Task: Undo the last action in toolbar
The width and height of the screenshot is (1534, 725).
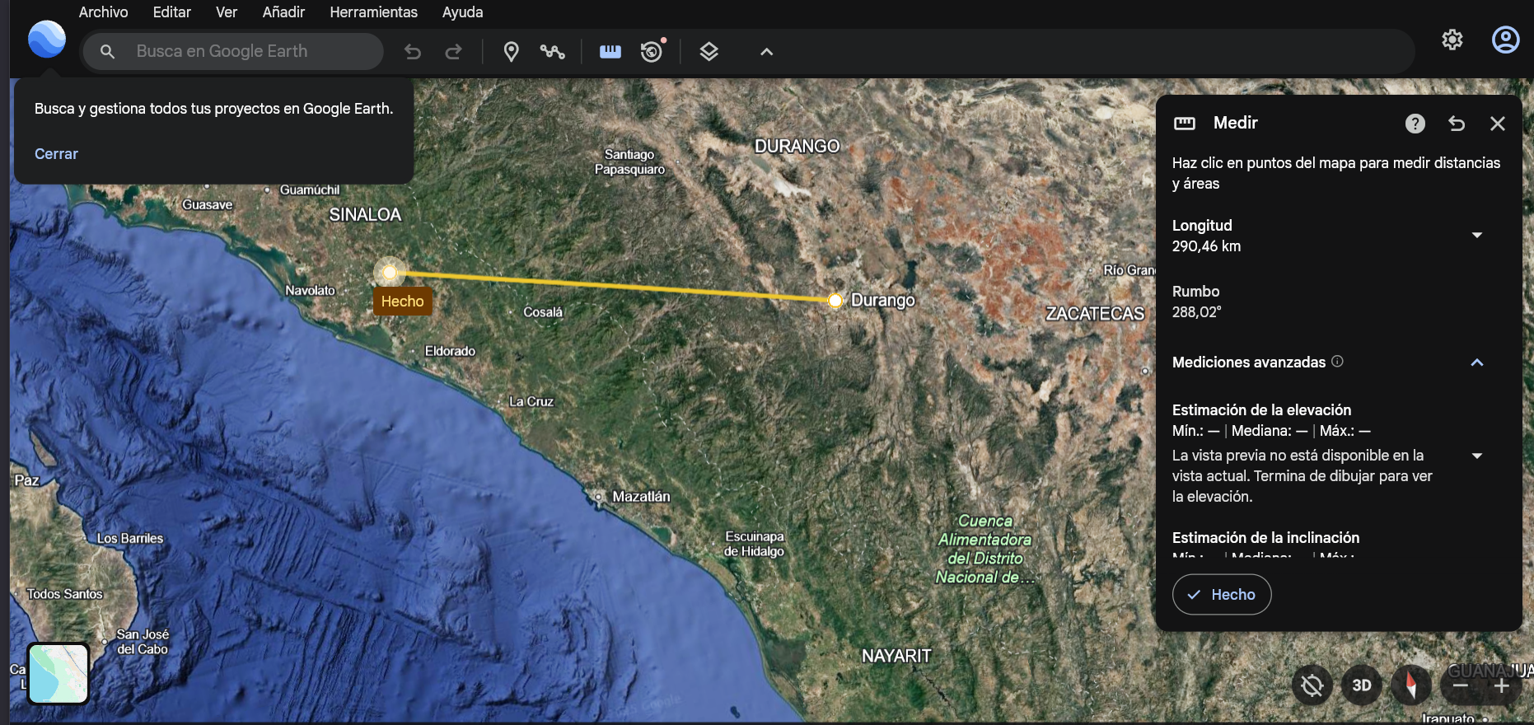Action: click(x=413, y=52)
